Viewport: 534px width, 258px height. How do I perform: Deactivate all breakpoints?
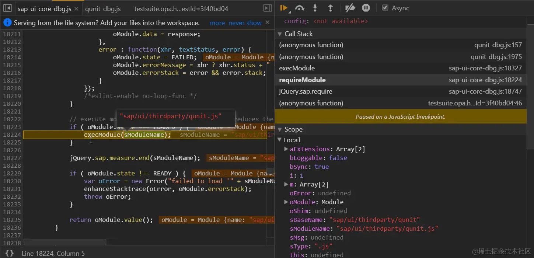(350, 8)
